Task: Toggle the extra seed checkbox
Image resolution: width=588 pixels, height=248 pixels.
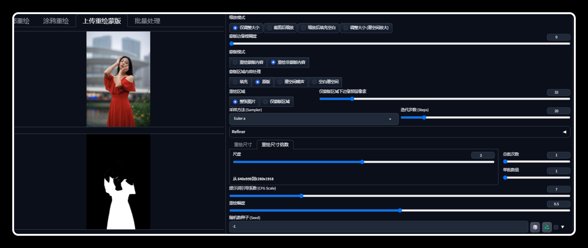Action: coord(556,227)
